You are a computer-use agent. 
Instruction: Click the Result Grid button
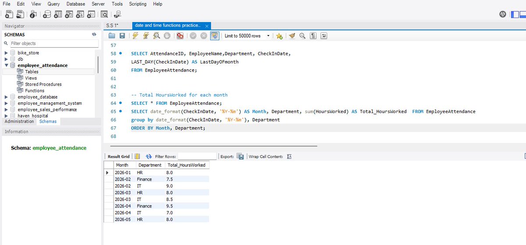point(118,156)
